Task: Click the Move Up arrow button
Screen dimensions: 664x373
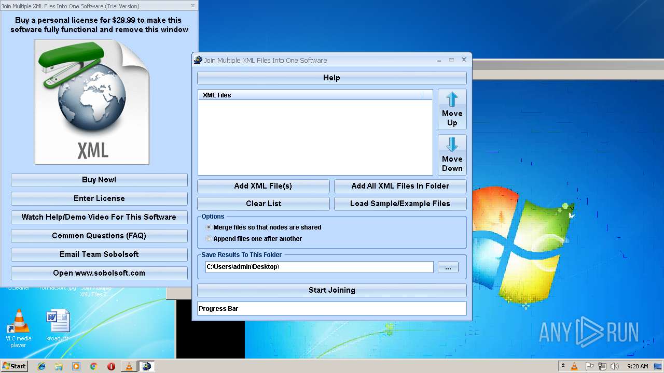Action: click(x=452, y=109)
